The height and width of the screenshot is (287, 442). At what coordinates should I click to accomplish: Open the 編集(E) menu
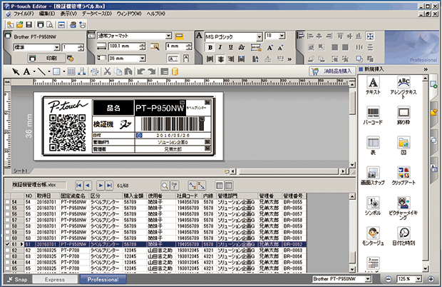[47, 14]
